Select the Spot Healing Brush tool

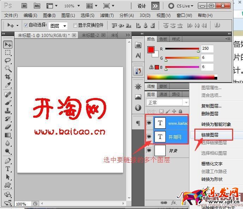(x=8, y=94)
